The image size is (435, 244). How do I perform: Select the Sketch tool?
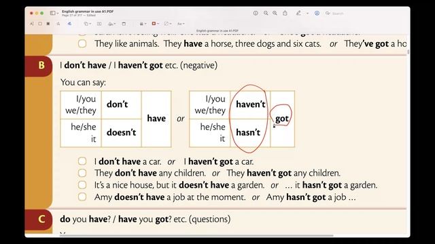click(58, 24)
